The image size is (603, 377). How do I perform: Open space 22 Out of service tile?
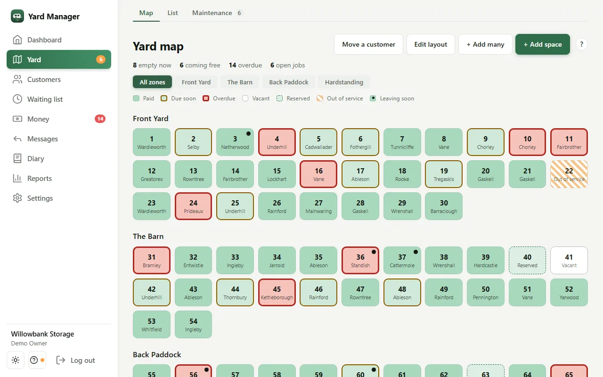[569, 174]
